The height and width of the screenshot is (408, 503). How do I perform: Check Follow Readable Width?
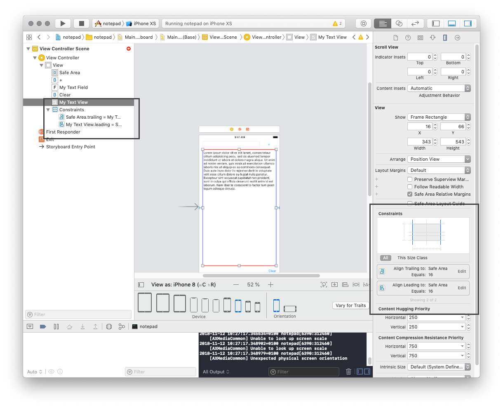click(x=410, y=187)
